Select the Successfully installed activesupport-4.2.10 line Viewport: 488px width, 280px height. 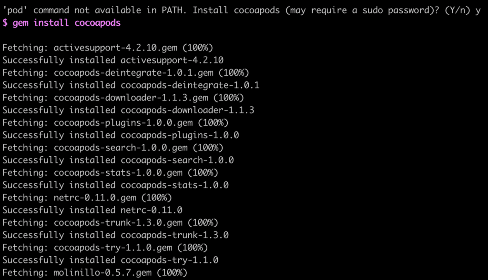(113, 60)
